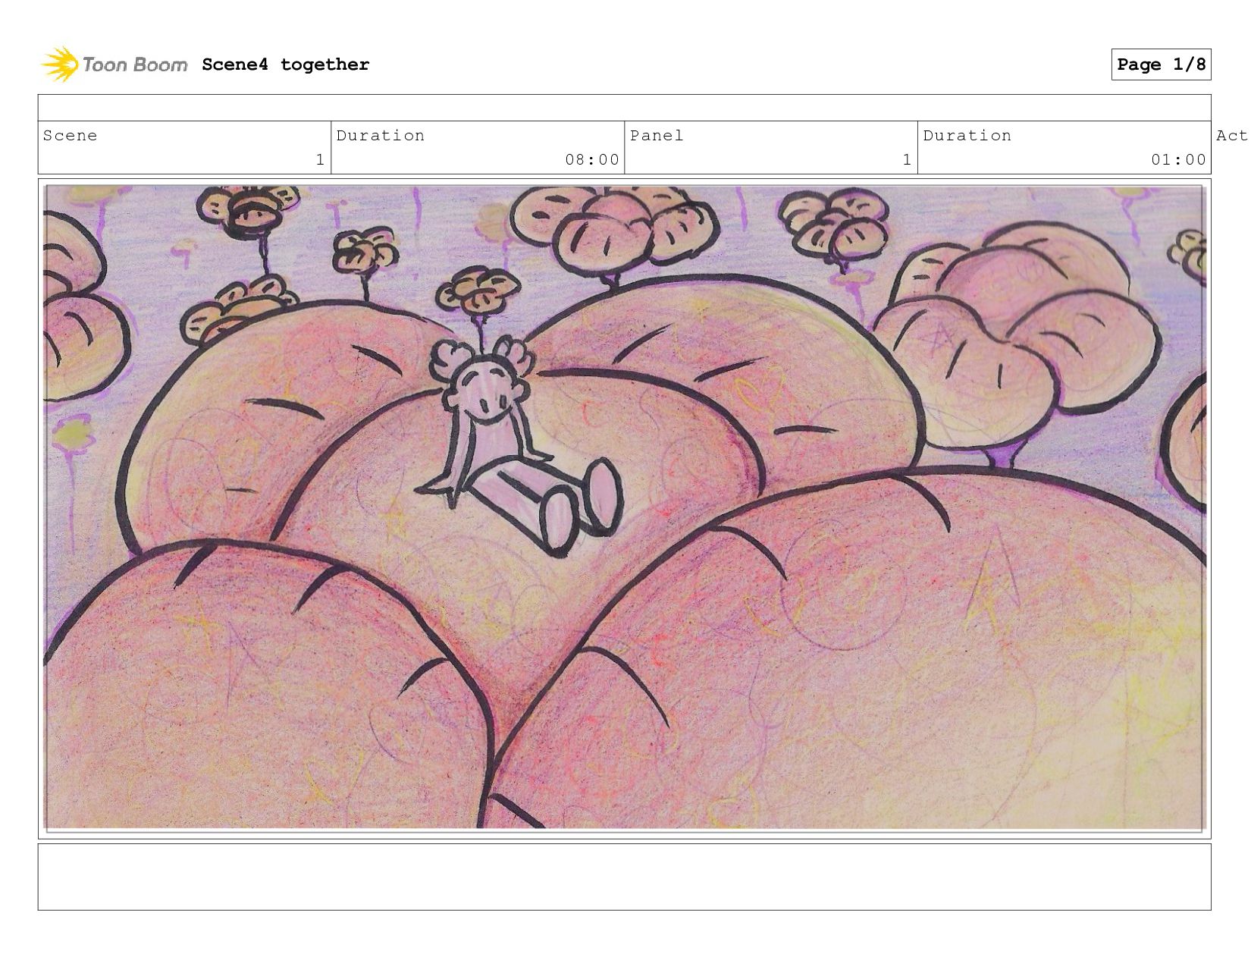The width and height of the screenshot is (1251, 967).
Task: Click the empty notes box below the panel
Action: (624, 877)
